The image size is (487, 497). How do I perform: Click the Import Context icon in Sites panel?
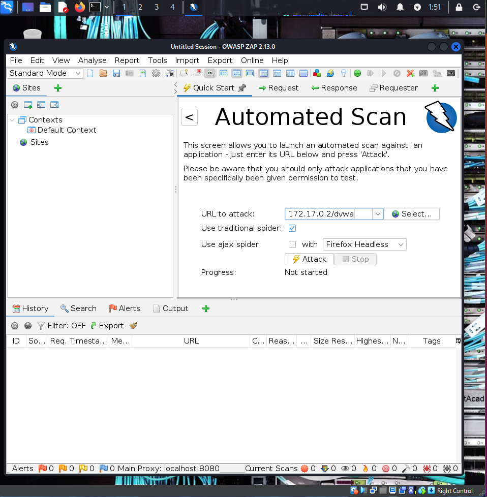click(41, 105)
